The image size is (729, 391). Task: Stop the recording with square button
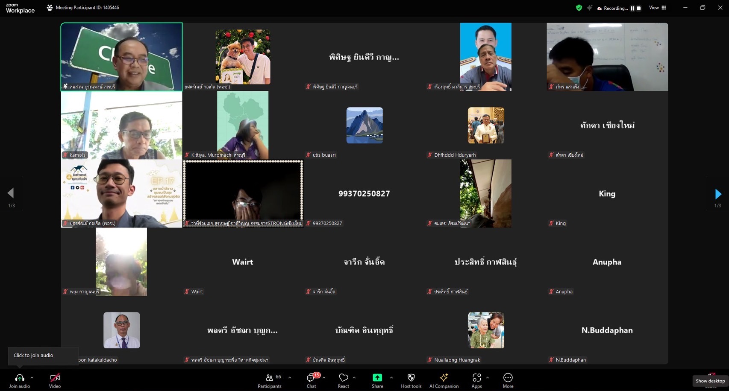[639, 8]
